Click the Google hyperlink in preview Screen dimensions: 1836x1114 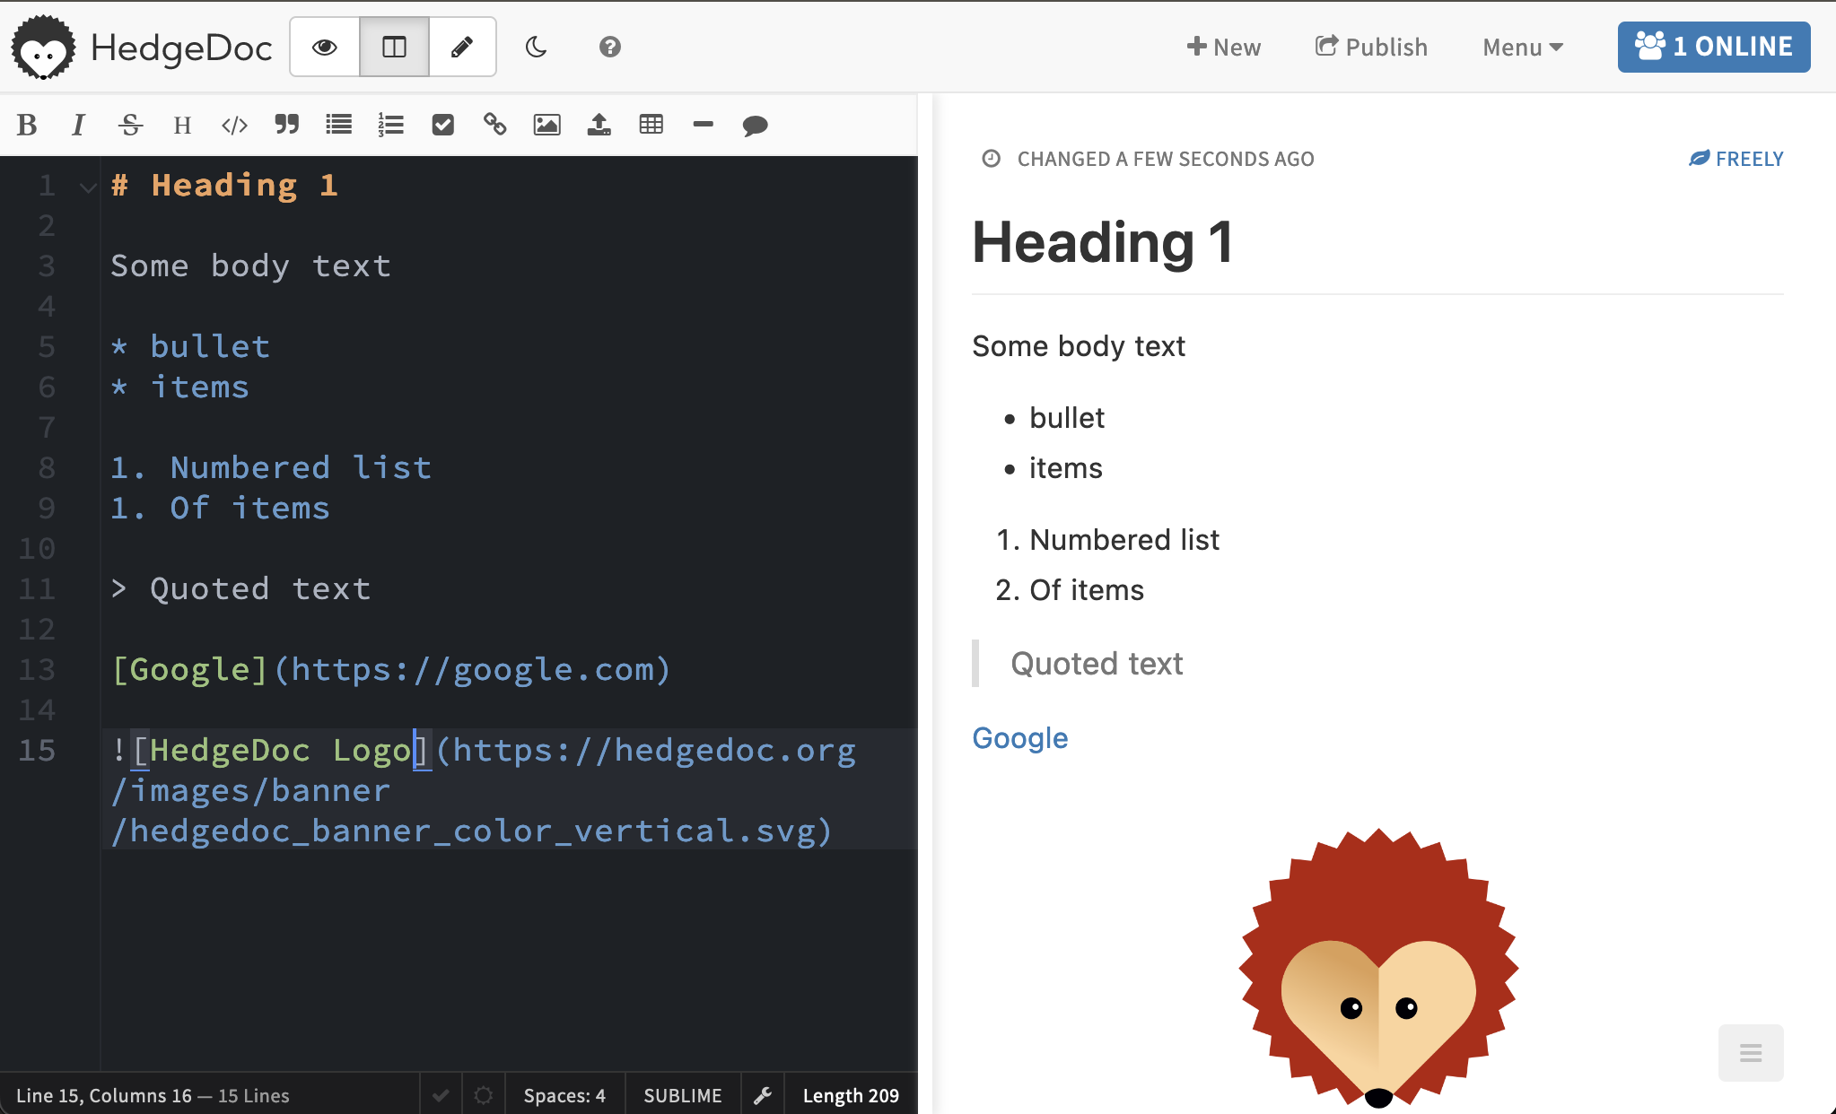pyautogui.click(x=1020, y=738)
